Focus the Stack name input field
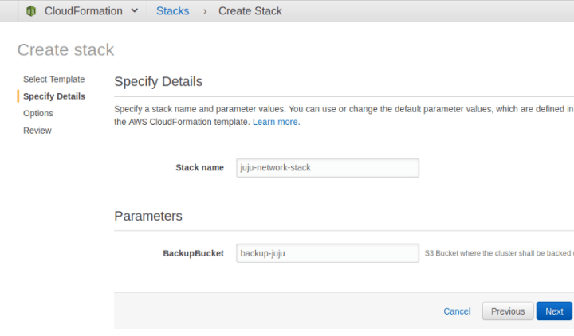The height and width of the screenshot is (336, 574). point(328,168)
